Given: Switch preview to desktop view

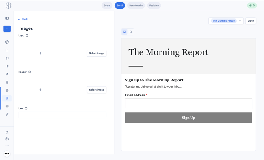Looking at the screenshot, I should coord(125,32).
